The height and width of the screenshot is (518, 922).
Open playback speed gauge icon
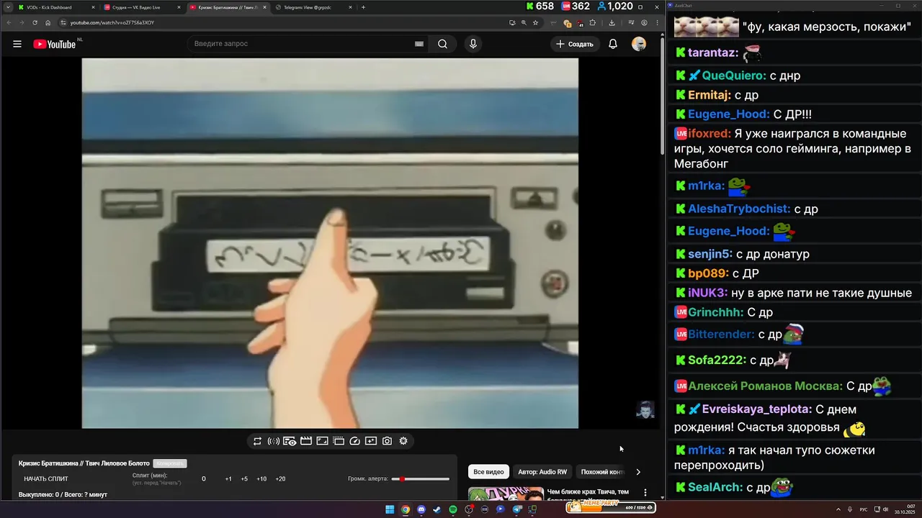354,441
